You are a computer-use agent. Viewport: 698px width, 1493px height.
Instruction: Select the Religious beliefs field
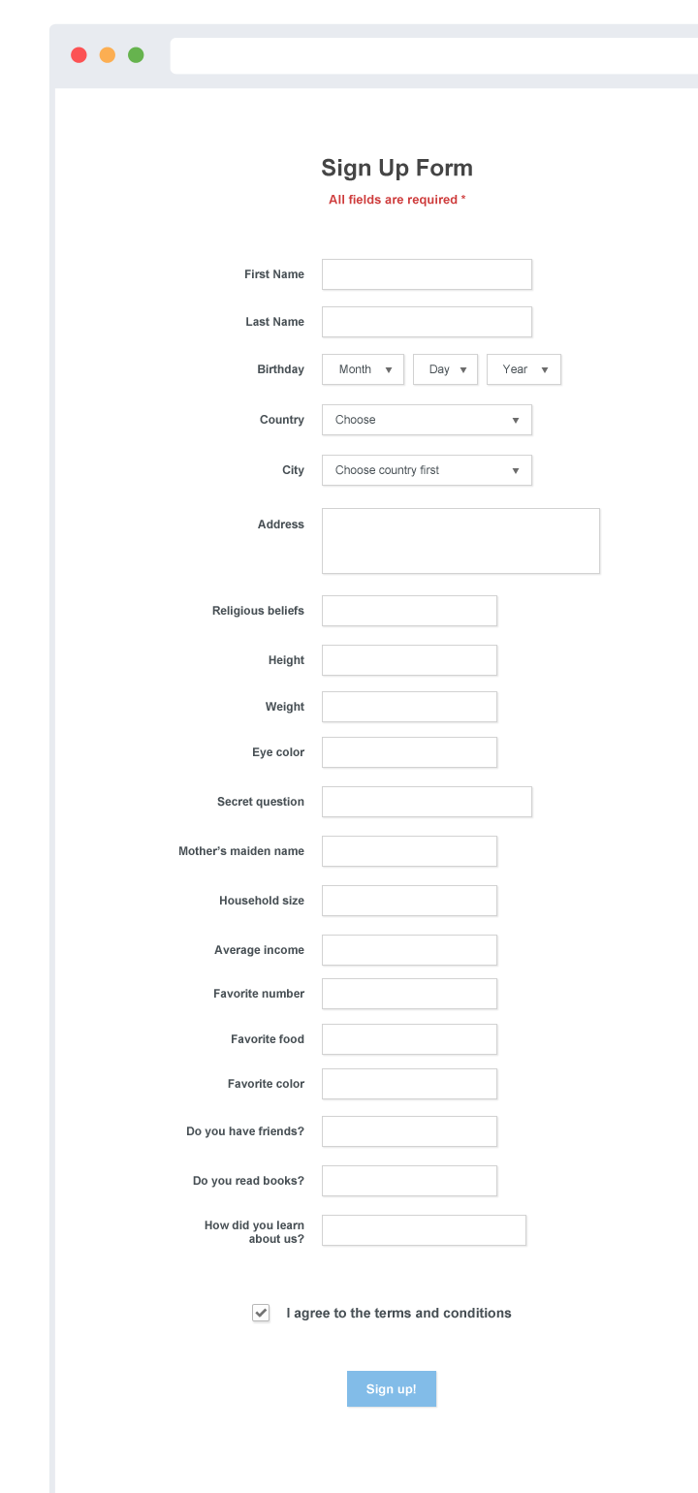coord(409,611)
